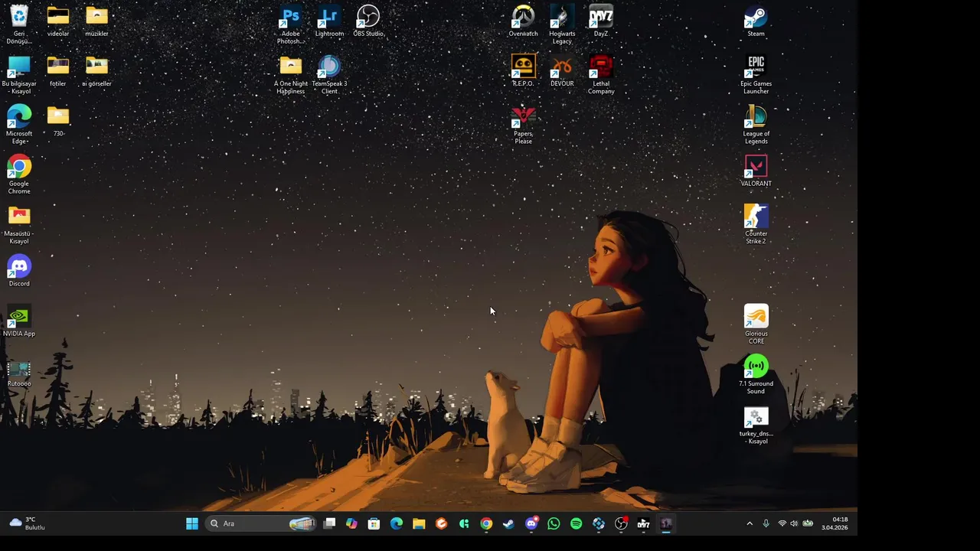
Task: Open weather widget showing 3°C Bulutlu
Action: coord(28,523)
